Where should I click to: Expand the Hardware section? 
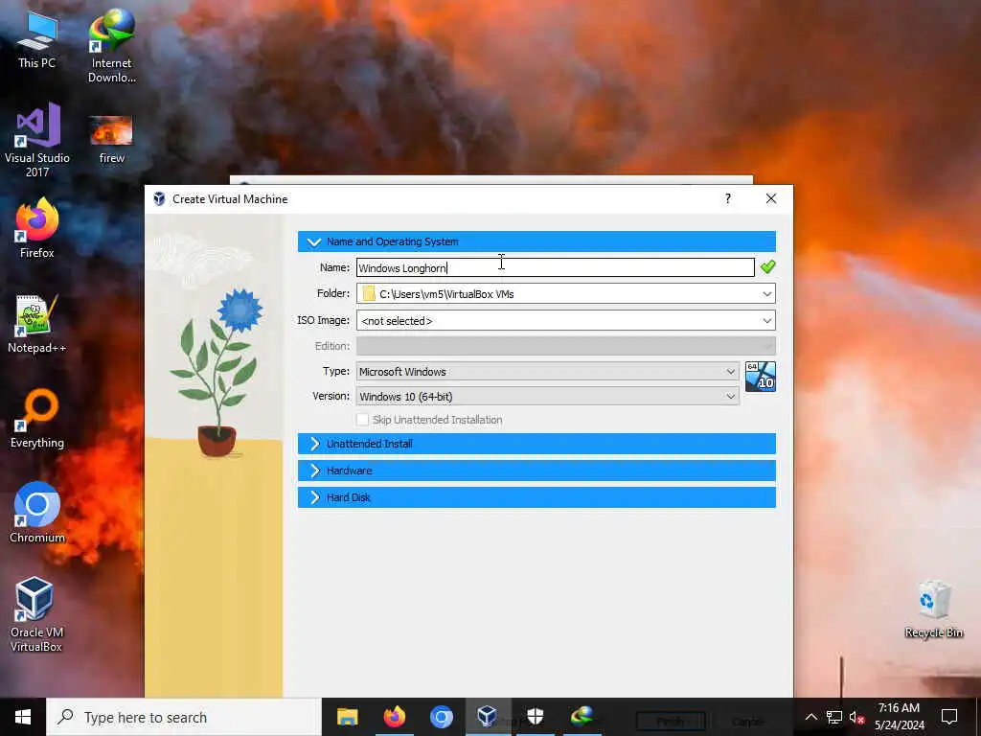point(536,471)
